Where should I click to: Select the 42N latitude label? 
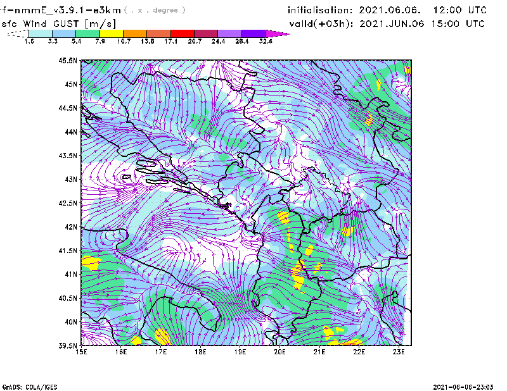coord(71,227)
